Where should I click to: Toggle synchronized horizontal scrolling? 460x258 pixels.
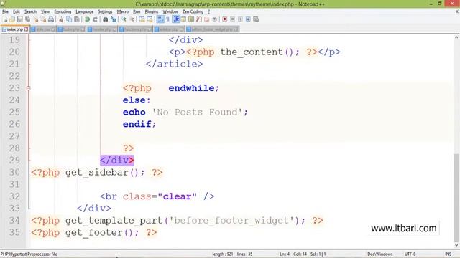pos(149,19)
